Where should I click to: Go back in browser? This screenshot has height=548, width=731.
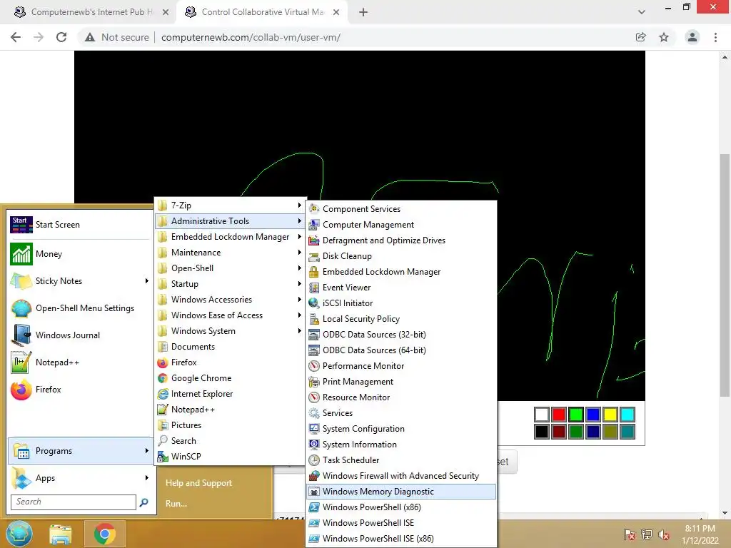(16, 37)
